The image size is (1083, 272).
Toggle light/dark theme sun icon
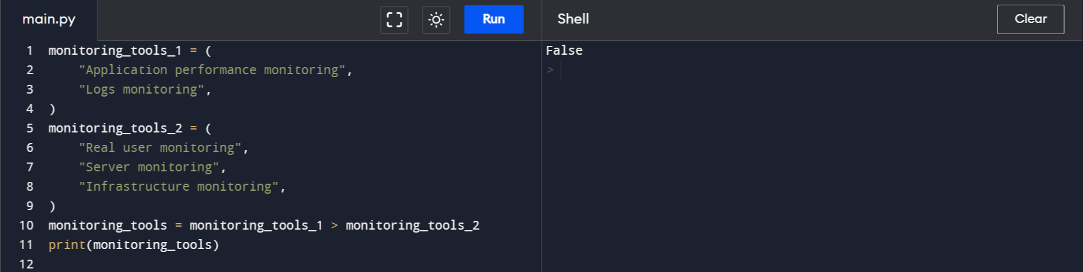(436, 19)
